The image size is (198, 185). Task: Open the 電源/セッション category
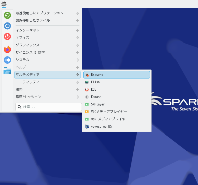tap(48, 97)
